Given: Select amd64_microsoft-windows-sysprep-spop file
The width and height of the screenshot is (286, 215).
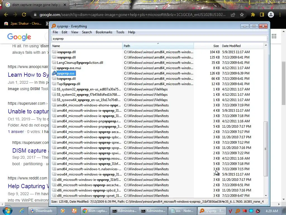Looking at the screenshot, I should (89, 148).
